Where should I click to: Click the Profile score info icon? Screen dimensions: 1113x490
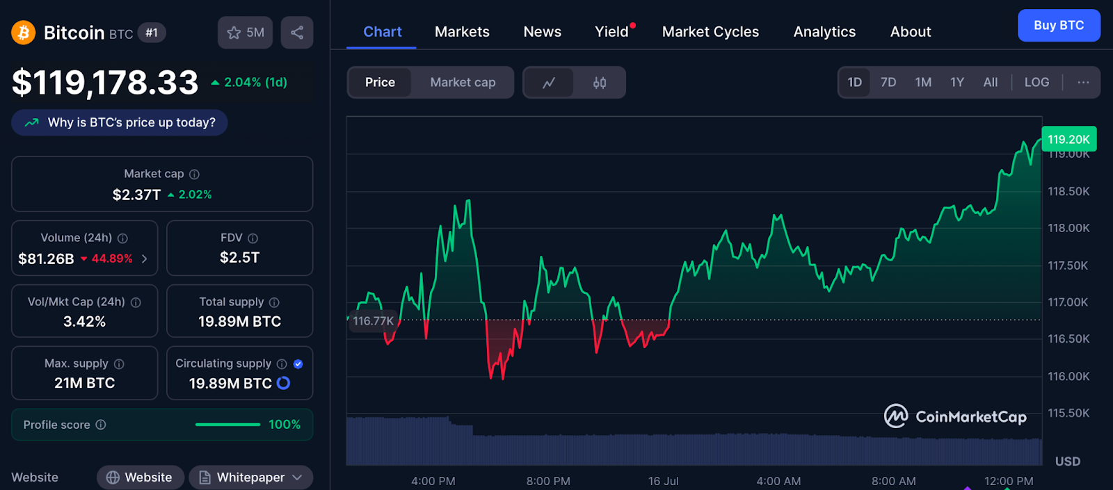(x=101, y=425)
